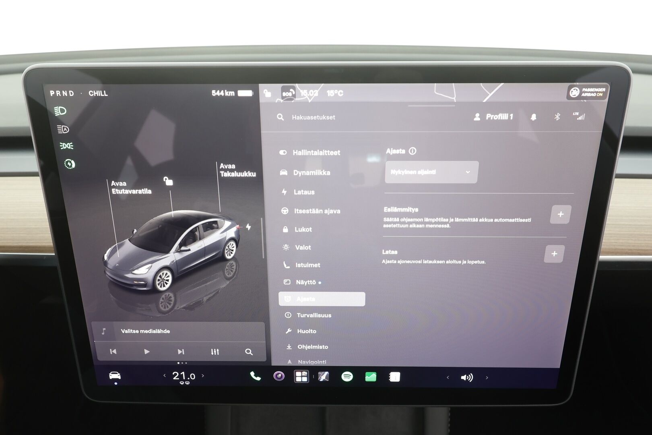
Task: Open the phone app icon
Action: [x=255, y=376]
